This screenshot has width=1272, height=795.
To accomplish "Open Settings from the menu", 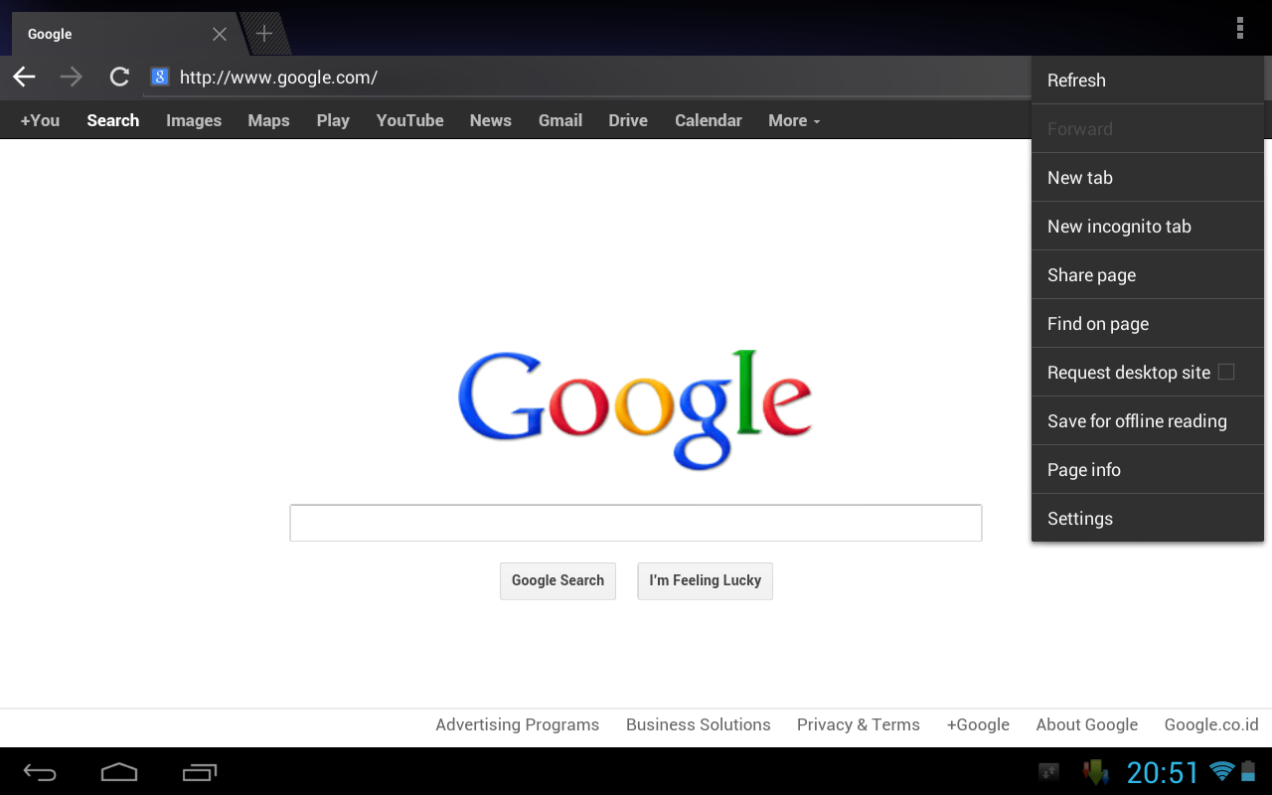I will tap(1148, 519).
